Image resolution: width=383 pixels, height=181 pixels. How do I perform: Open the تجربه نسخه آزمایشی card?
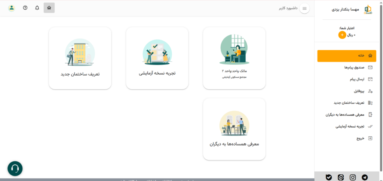pyautogui.click(x=157, y=58)
